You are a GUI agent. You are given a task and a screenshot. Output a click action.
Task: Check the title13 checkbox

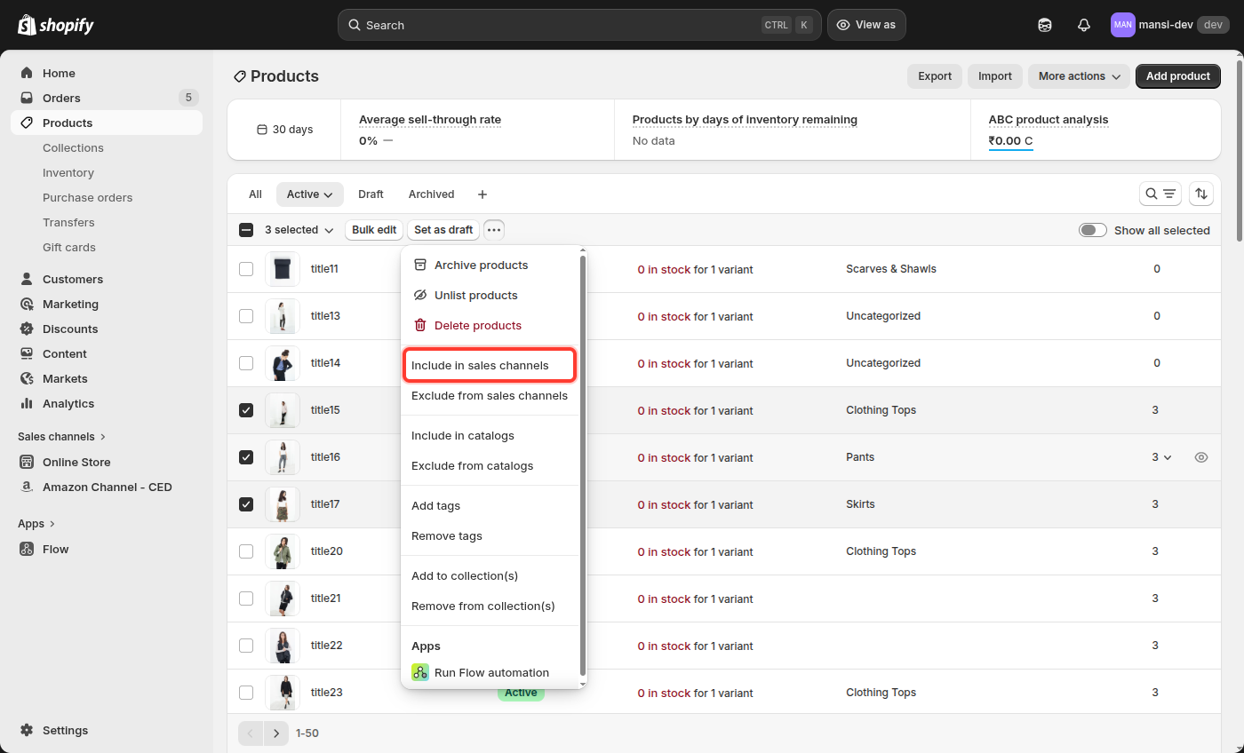coord(246,316)
